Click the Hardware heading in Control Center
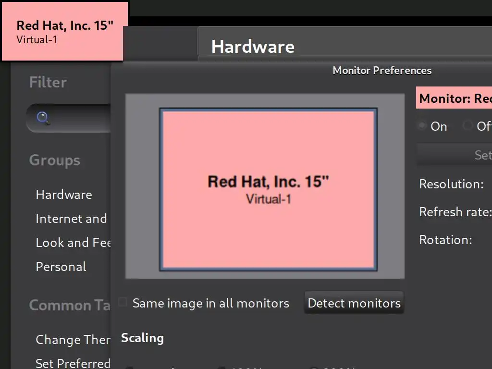Screen dimensions: 492x369 (253, 47)
